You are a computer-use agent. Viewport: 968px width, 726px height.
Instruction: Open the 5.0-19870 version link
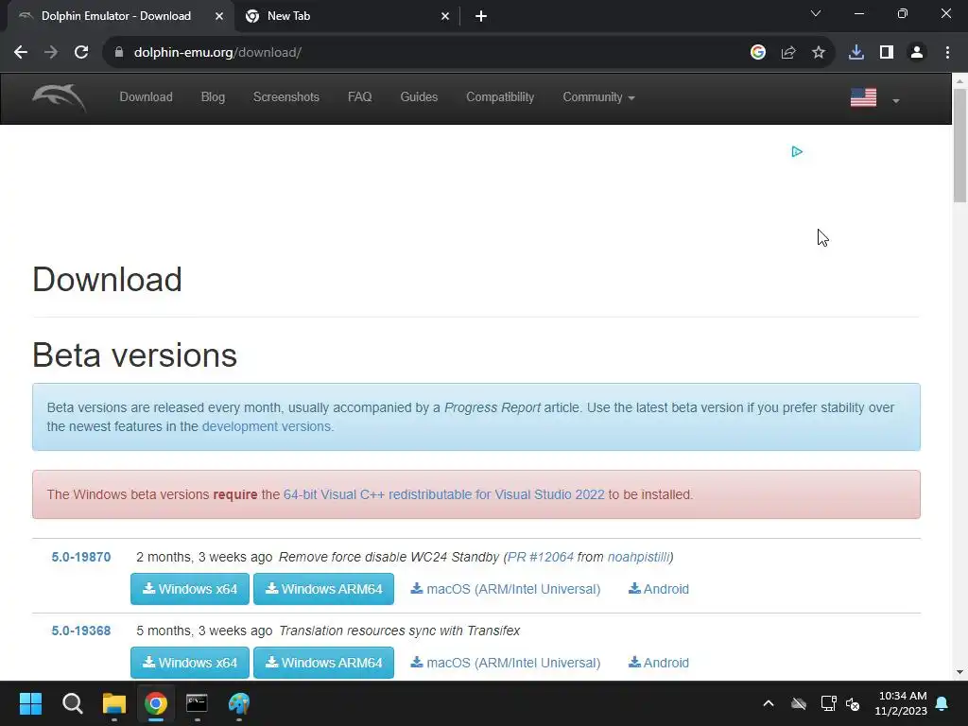[x=81, y=557]
